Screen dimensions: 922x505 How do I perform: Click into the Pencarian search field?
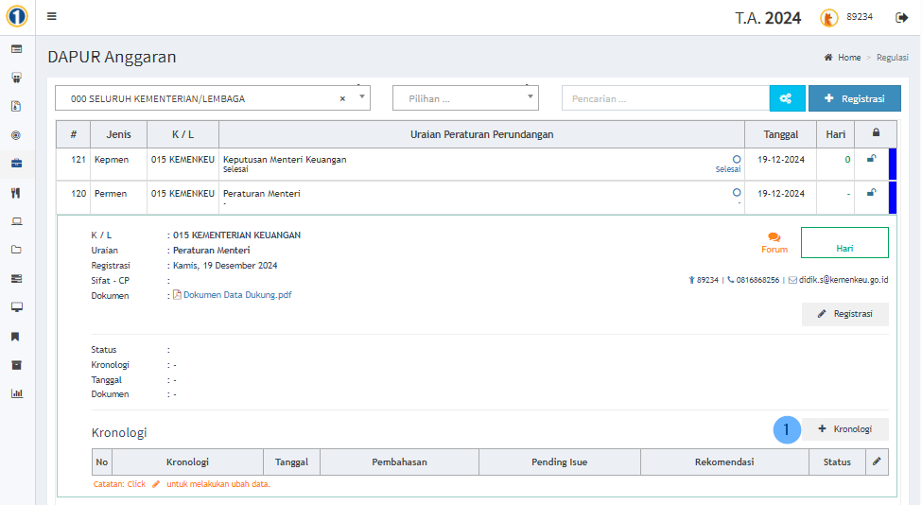665,98
